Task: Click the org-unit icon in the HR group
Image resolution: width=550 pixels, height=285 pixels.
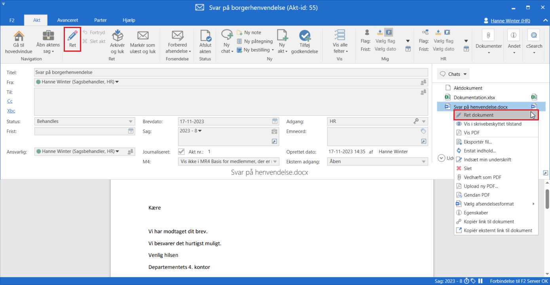Action: tap(425, 32)
